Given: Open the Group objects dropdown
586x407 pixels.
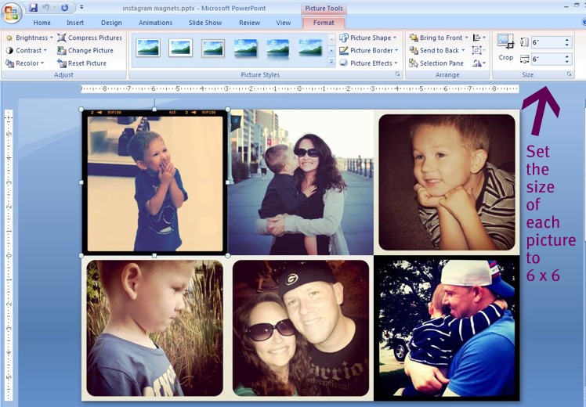Looking at the screenshot, I should tap(479, 50).
